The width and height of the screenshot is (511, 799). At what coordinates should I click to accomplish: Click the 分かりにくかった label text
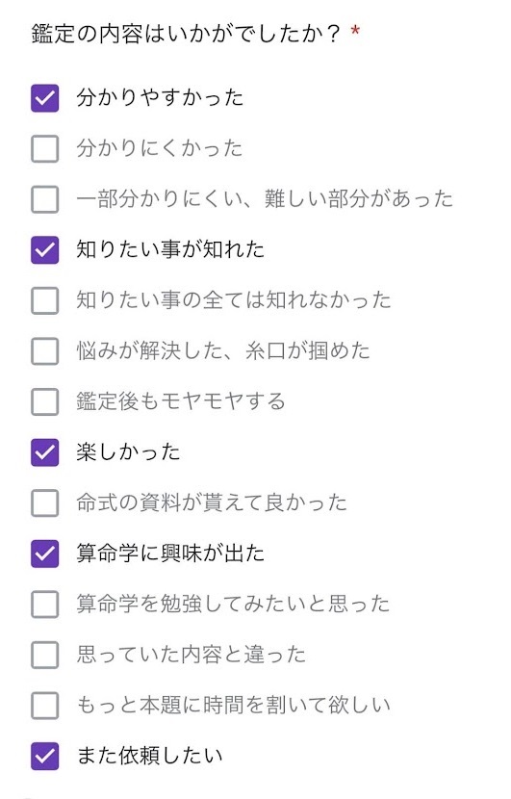[x=160, y=148]
